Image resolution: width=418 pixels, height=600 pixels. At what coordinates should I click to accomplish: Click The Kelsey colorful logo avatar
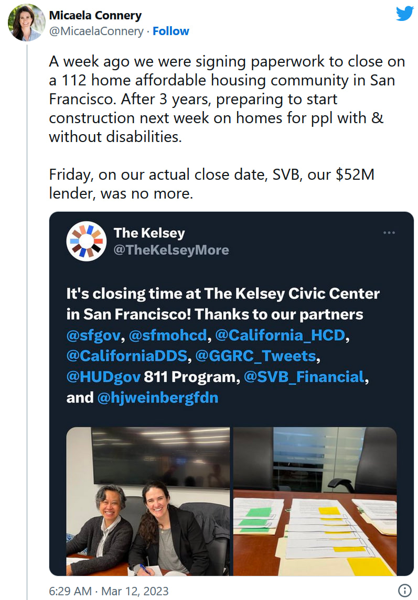tap(87, 241)
